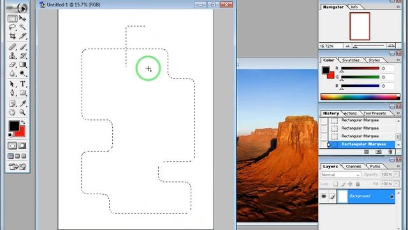Choose the Magic Wand tool
Viewport: 408px width, 230px height.
point(23,27)
